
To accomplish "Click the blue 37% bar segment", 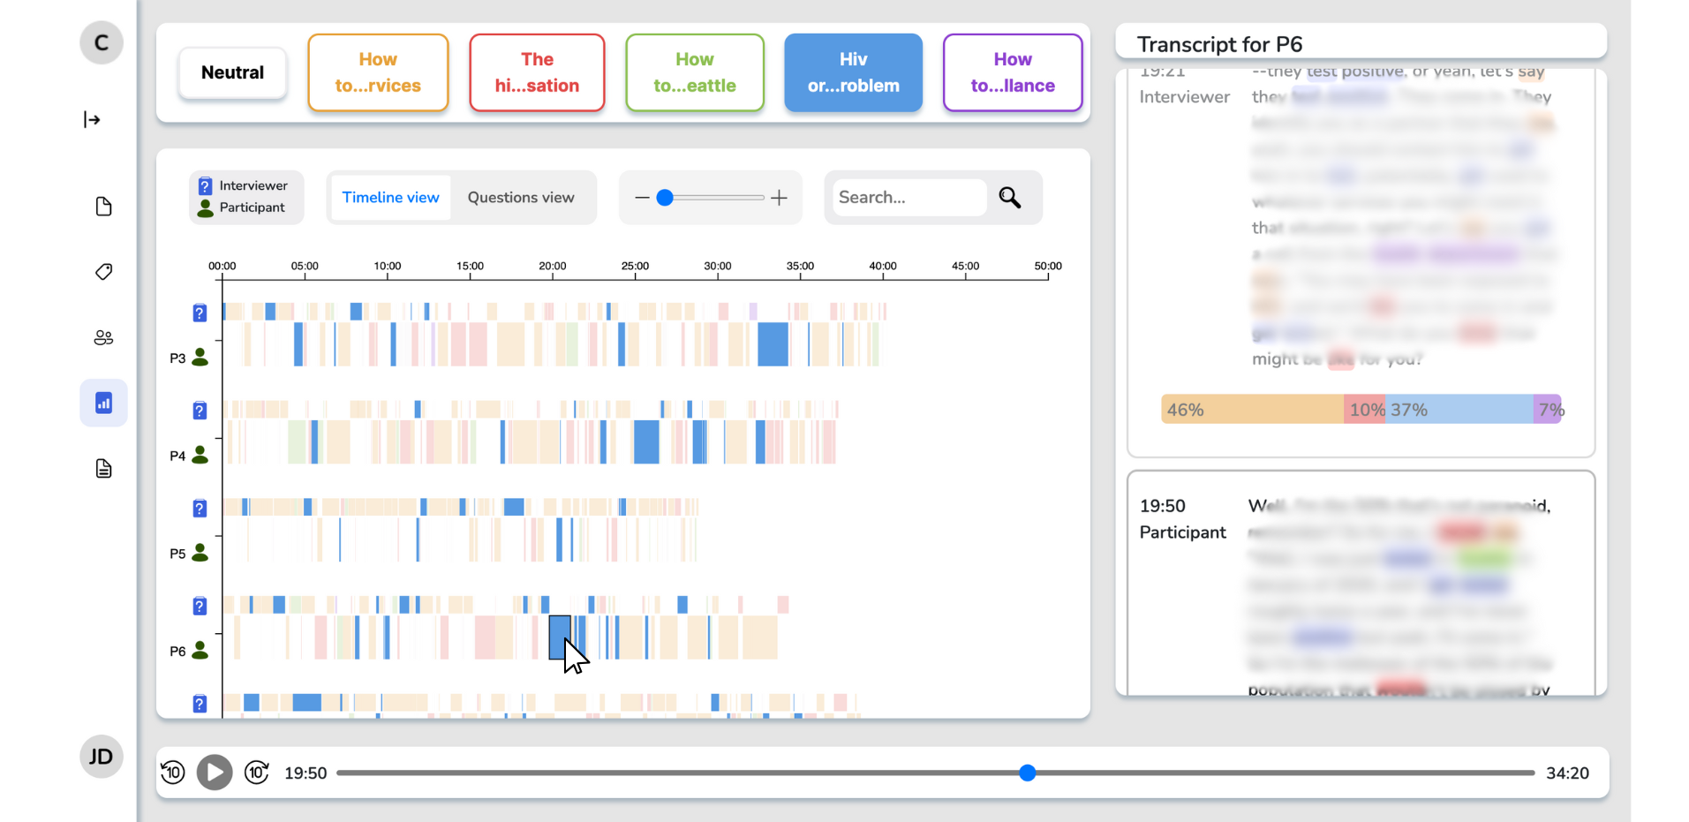I will tap(1459, 410).
